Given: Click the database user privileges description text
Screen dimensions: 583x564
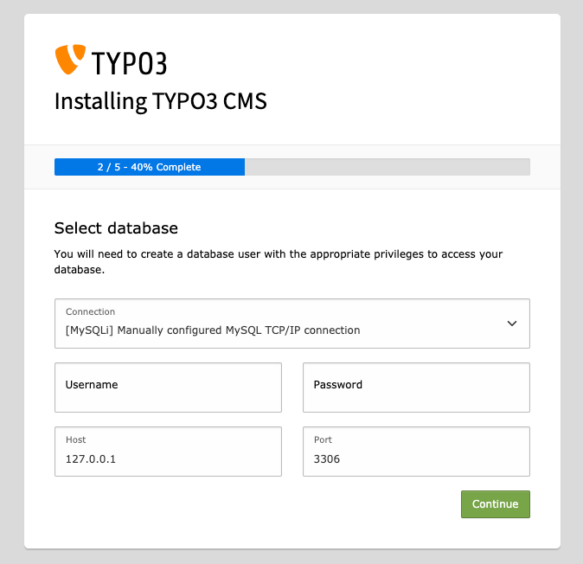Looking at the screenshot, I should click(x=279, y=262).
